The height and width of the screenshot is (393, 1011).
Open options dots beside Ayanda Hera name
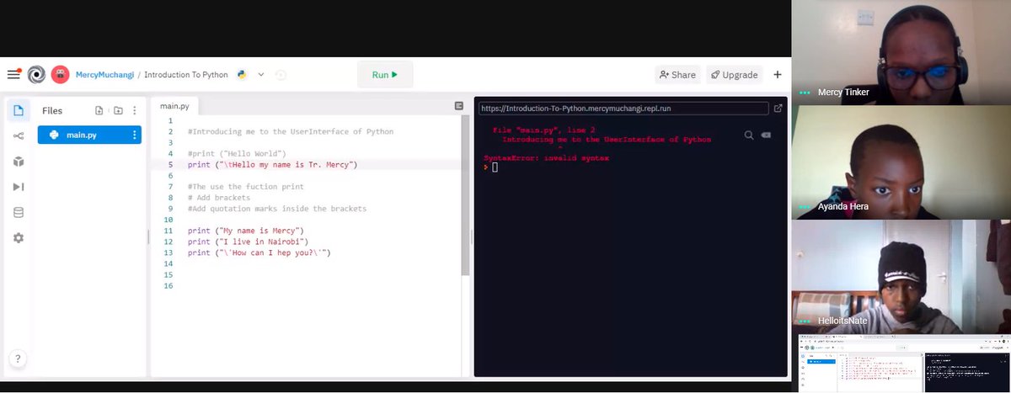[x=805, y=206]
